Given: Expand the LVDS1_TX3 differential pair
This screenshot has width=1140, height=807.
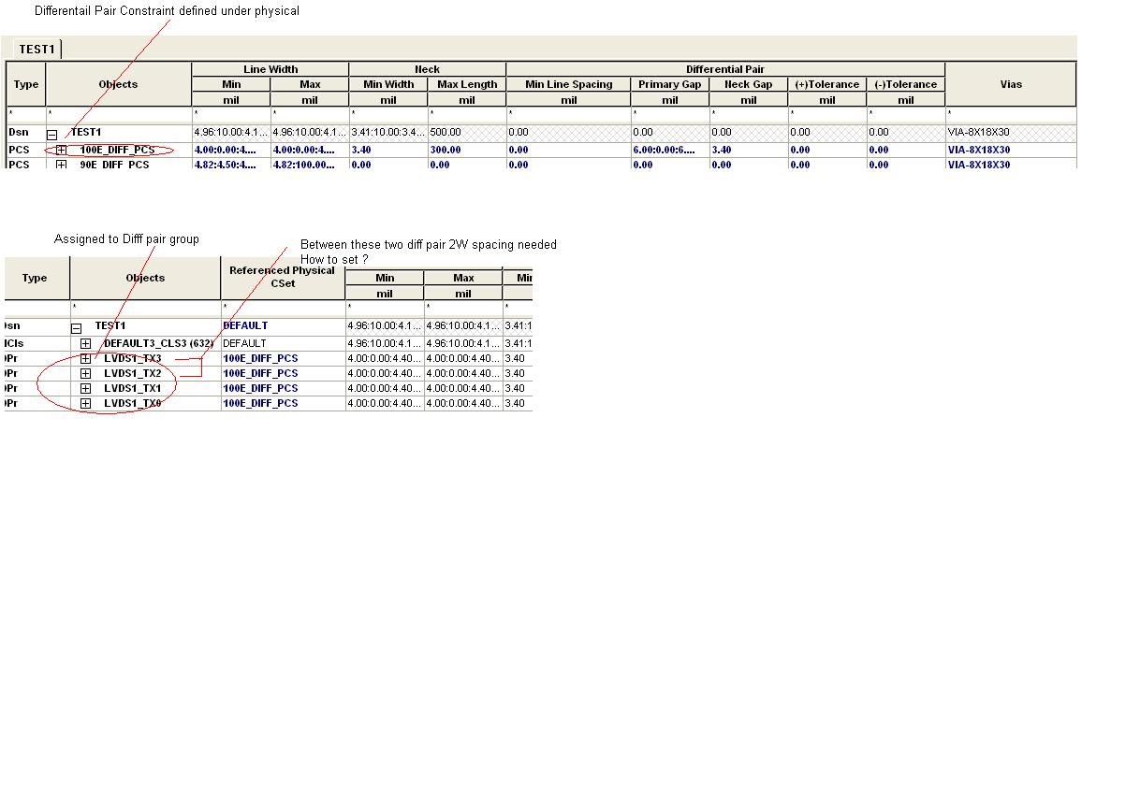Looking at the screenshot, I should [x=86, y=358].
